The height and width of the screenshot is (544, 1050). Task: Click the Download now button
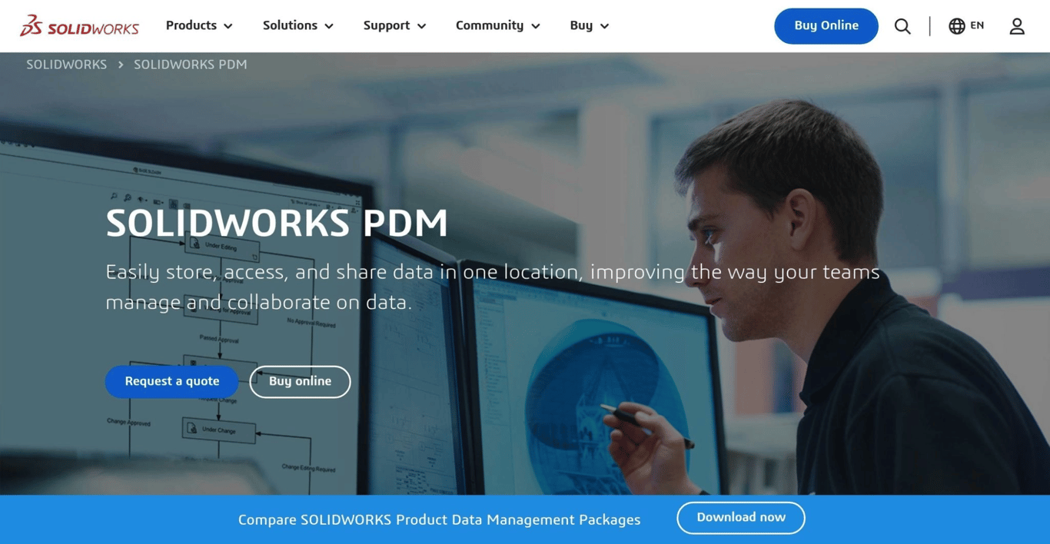(x=741, y=518)
